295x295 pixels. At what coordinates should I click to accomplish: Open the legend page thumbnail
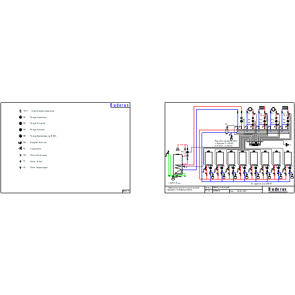[65, 147]
